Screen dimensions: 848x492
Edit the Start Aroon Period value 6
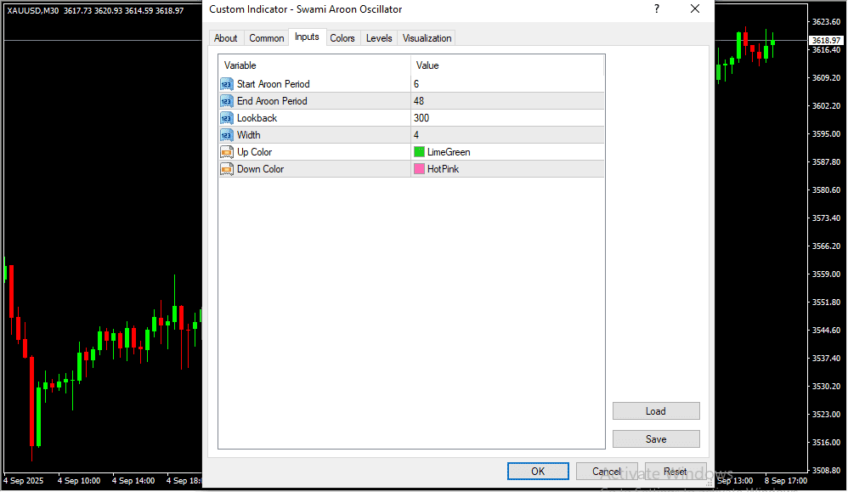[x=506, y=84]
